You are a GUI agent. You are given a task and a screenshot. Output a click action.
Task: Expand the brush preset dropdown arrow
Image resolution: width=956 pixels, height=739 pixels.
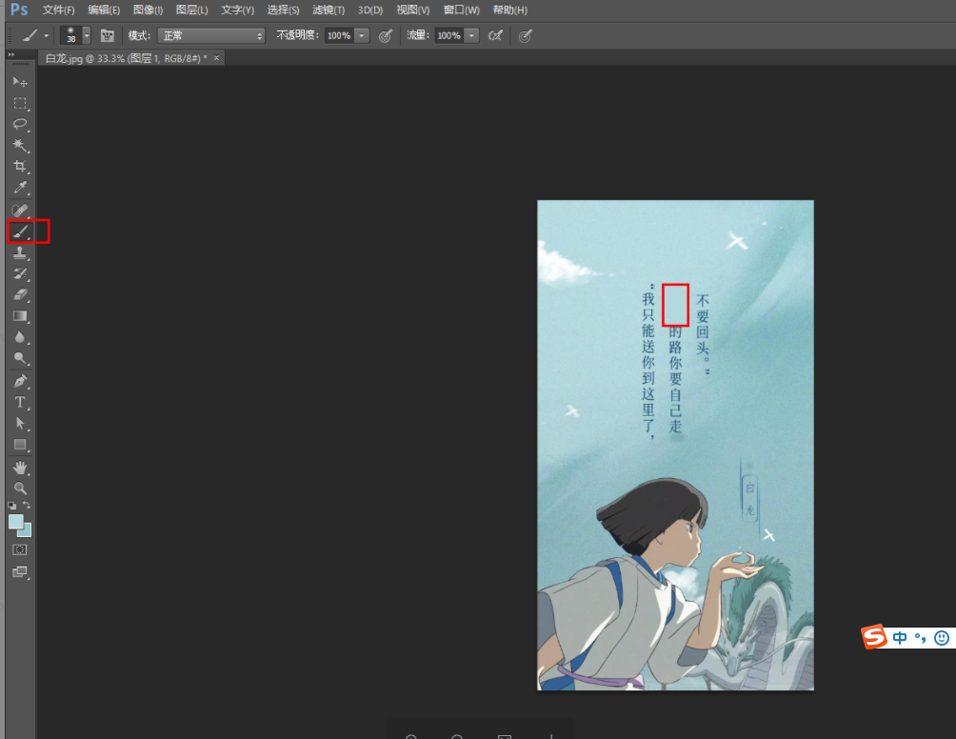point(87,35)
